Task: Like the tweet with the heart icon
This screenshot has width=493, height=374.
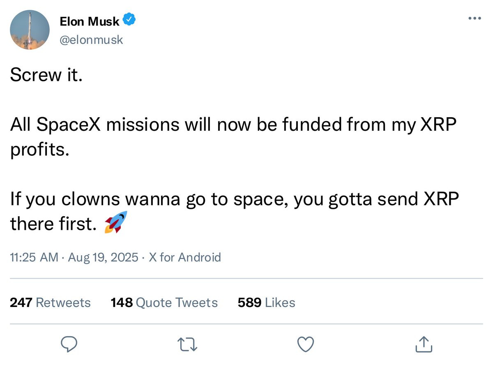Action: tap(305, 344)
